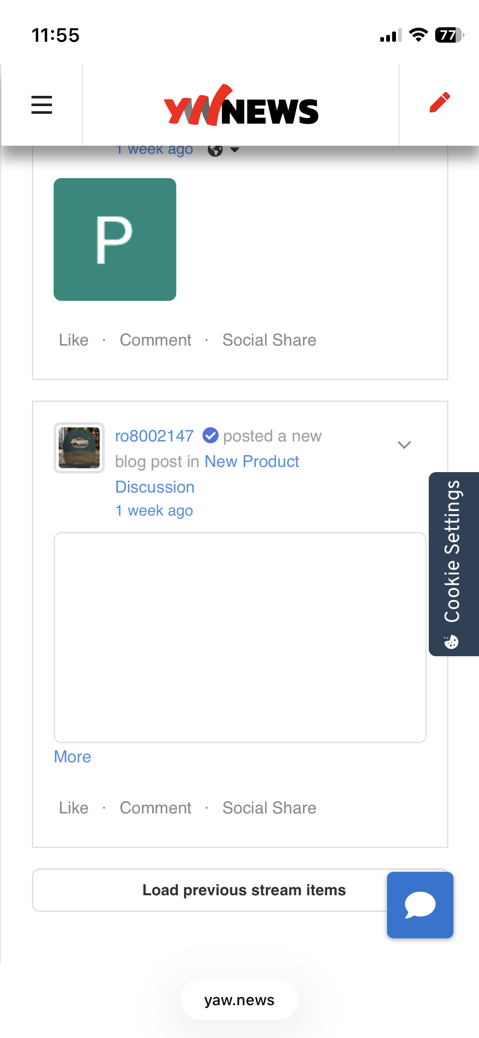This screenshot has width=479, height=1038.
Task: Click the More link under blog preview
Action: [72, 757]
